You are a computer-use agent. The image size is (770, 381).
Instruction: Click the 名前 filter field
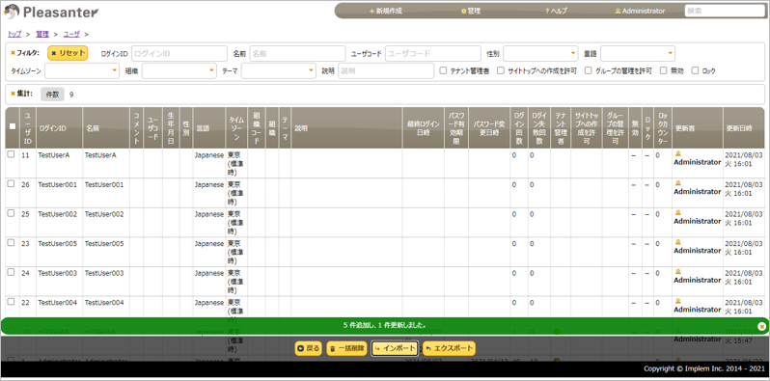tap(297, 53)
